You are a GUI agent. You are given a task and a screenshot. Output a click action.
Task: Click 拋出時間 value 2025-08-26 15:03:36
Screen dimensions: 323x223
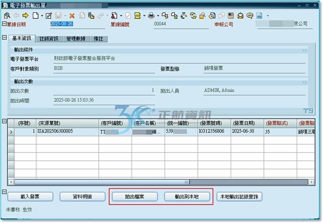click(104, 100)
